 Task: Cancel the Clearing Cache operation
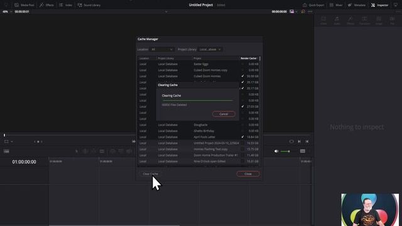click(x=224, y=114)
